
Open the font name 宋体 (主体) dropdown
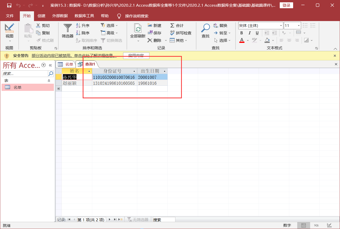coord(281,25)
